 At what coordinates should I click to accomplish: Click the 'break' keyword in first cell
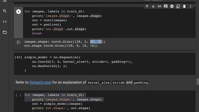coord(37,33)
